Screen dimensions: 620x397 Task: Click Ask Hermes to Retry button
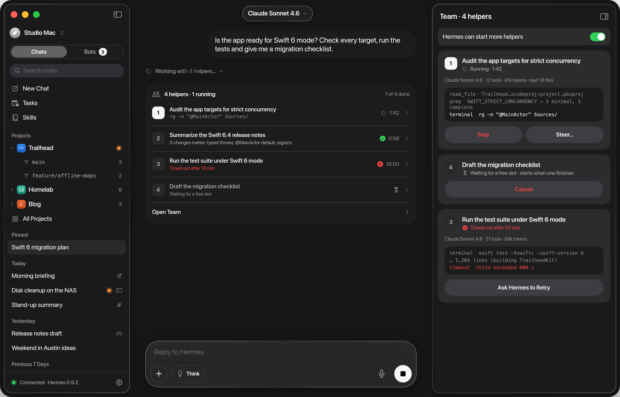tap(524, 287)
